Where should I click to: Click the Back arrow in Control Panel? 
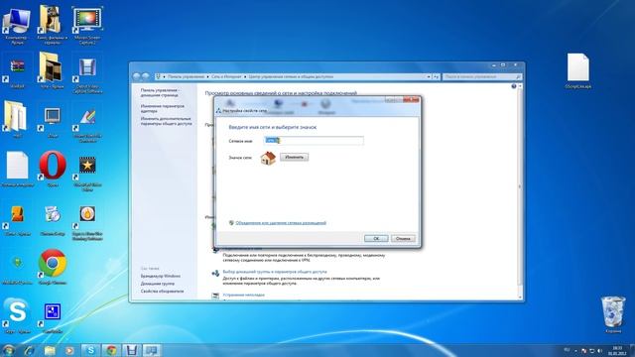coord(137,76)
